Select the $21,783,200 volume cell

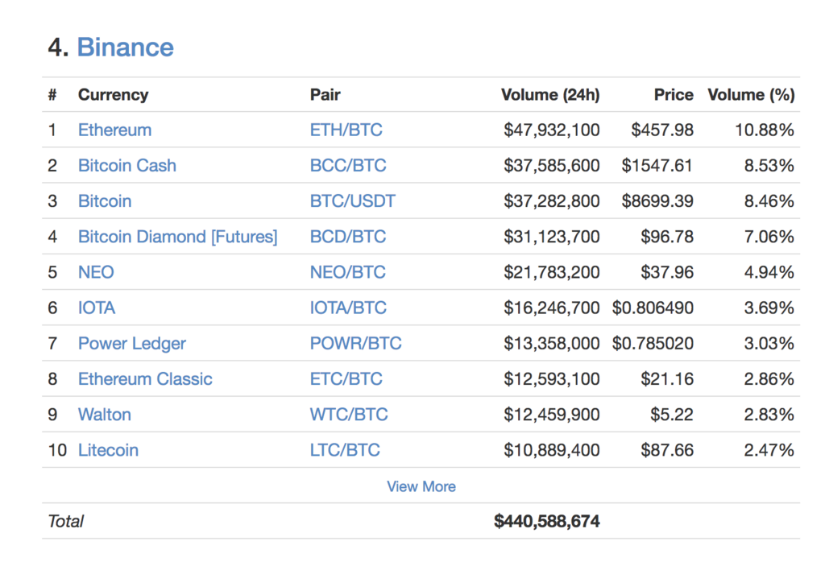pos(551,272)
